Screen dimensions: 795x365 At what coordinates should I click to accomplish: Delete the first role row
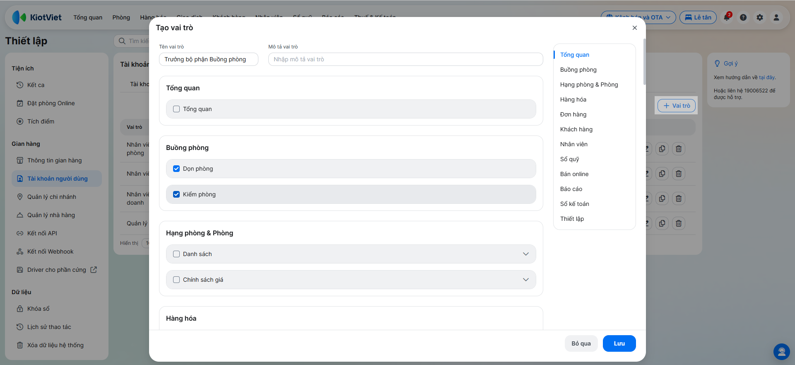[679, 149]
